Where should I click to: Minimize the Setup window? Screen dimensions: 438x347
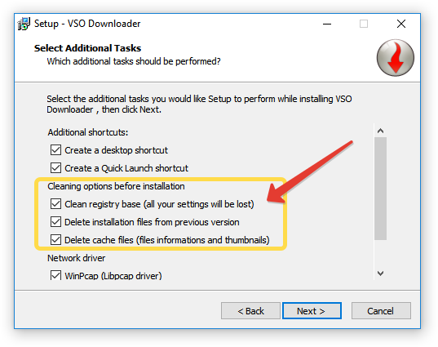coord(327,24)
